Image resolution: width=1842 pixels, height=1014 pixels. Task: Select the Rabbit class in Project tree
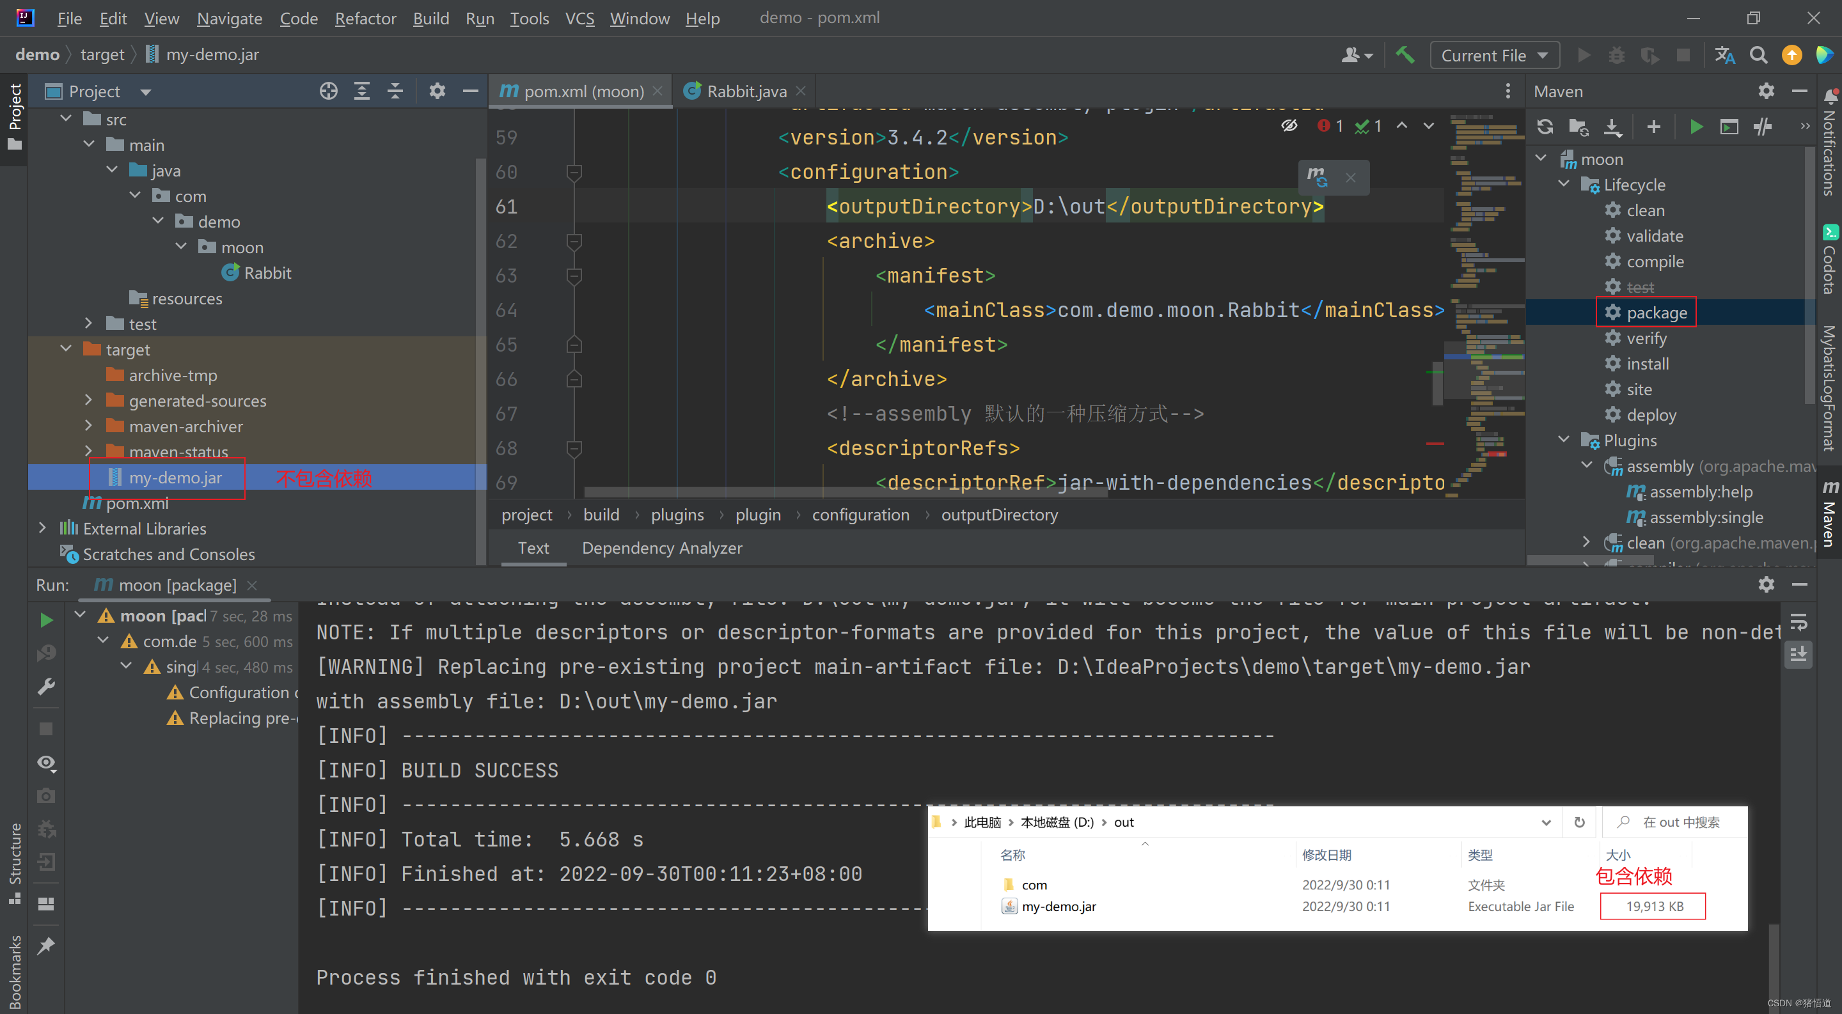pyautogui.click(x=267, y=272)
